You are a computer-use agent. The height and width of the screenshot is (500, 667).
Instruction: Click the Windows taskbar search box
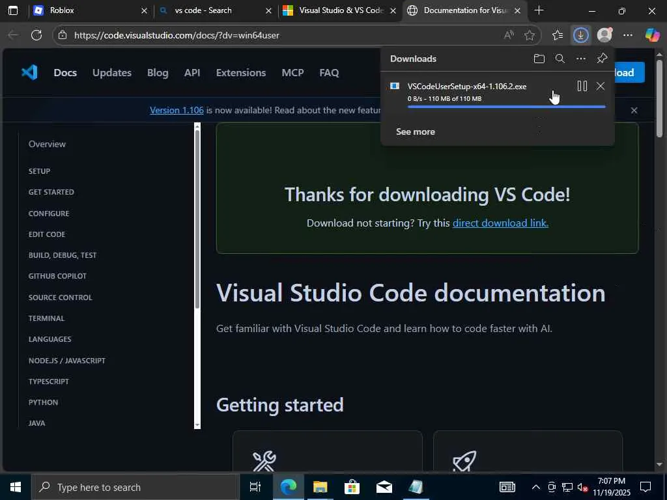[135, 487]
